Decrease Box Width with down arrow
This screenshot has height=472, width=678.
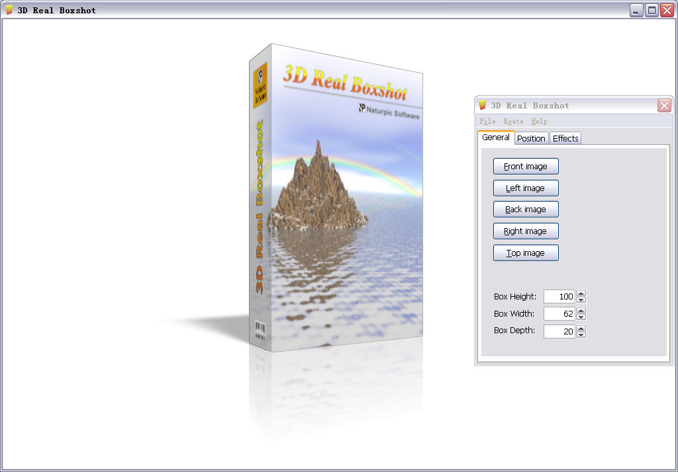click(x=581, y=317)
